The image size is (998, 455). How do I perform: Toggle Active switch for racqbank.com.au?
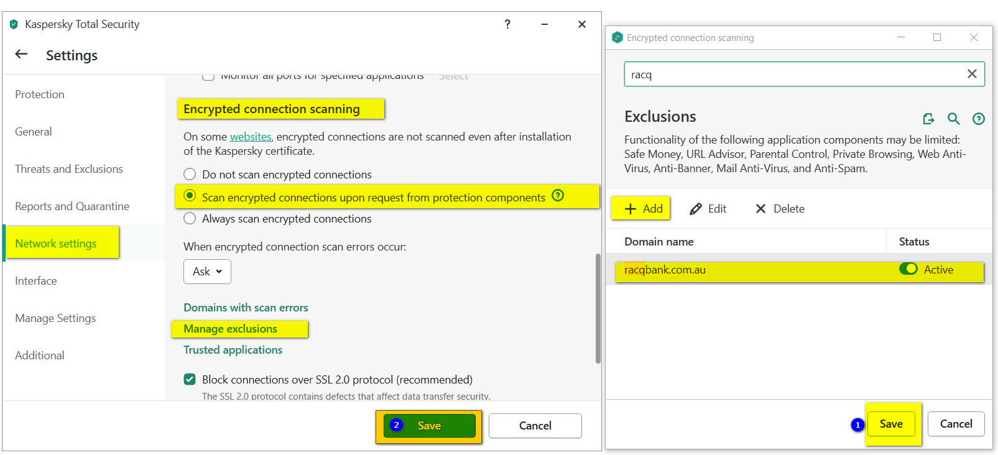click(x=908, y=269)
